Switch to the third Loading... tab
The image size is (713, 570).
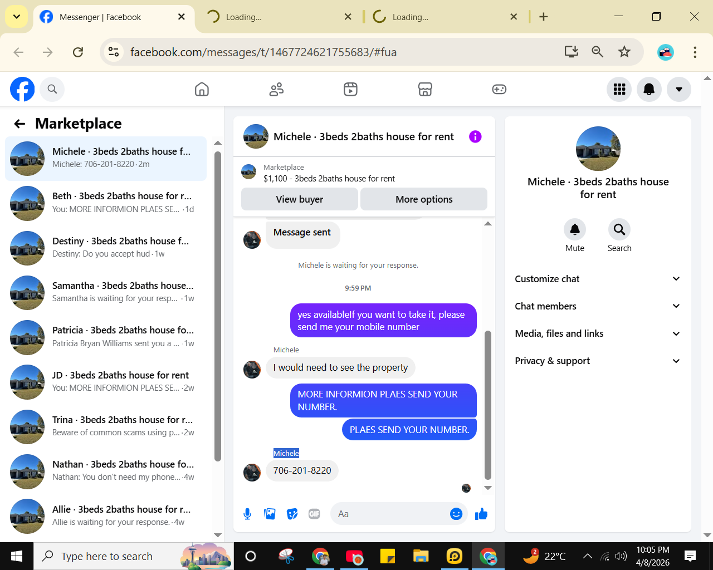click(x=446, y=17)
